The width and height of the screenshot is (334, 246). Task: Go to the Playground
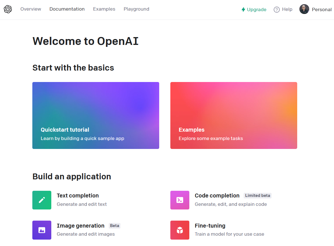click(136, 9)
